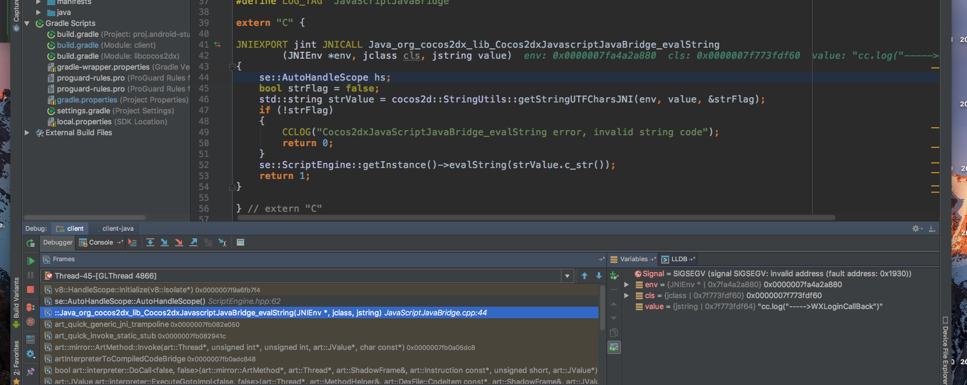
Task: Restore the hidden Frames layout arrow icon
Action: click(602, 259)
